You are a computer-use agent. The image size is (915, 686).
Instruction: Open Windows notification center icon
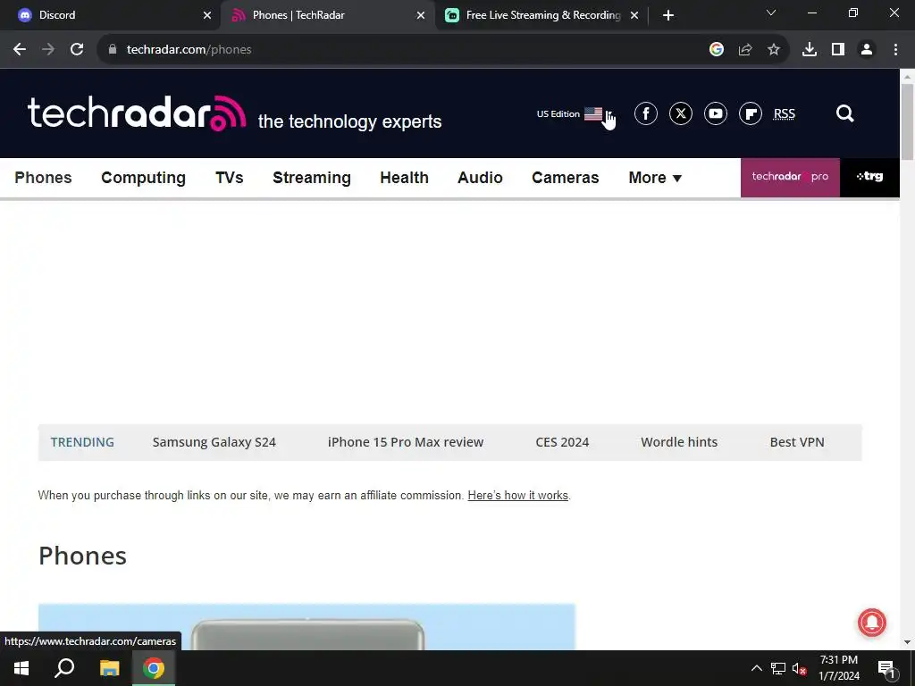point(886,668)
